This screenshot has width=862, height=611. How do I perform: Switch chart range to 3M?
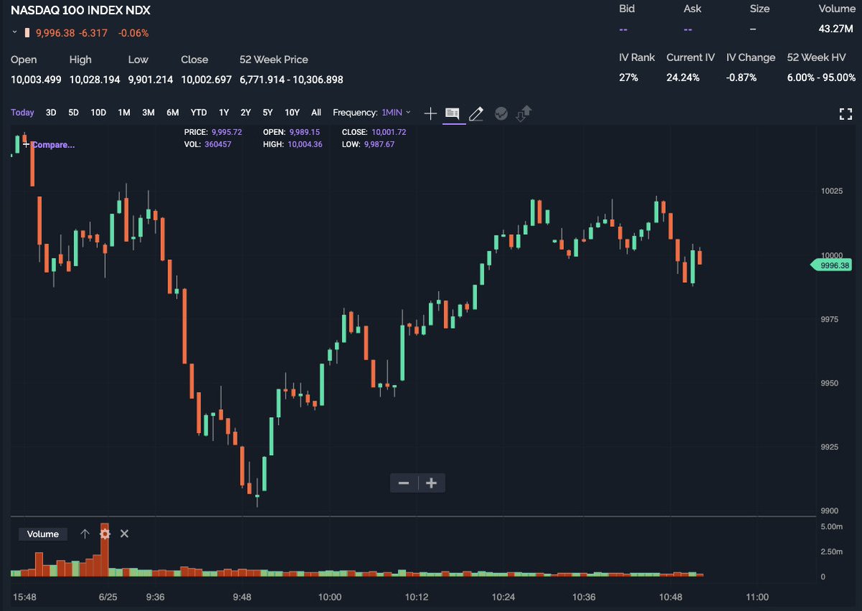point(148,113)
